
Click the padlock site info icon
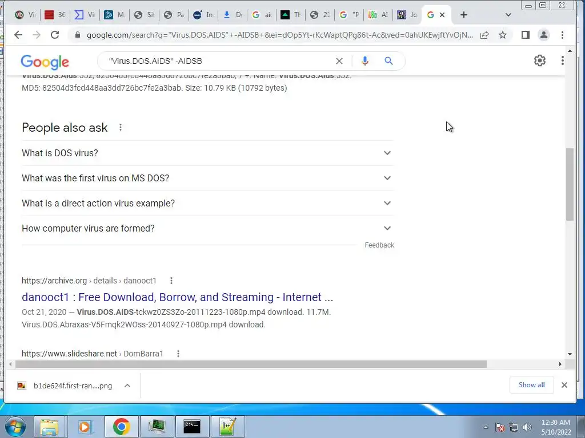click(78, 35)
